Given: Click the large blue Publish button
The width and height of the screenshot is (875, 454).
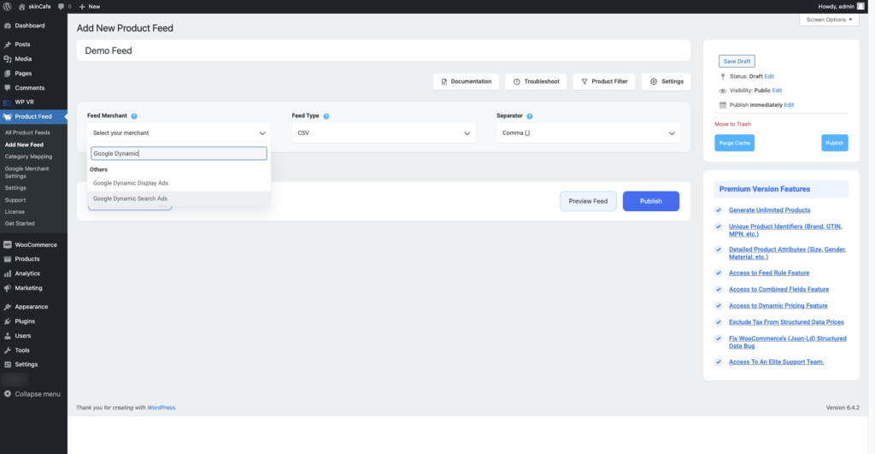Looking at the screenshot, I should (x=650, y=201).
